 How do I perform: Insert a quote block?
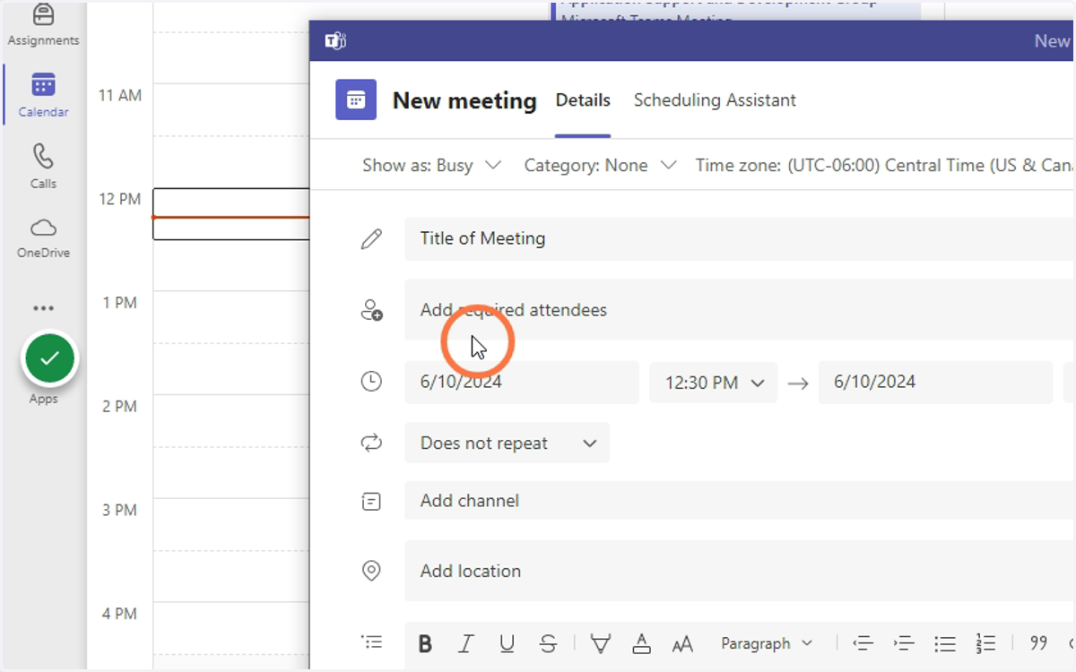click(x=1038, y=643)
